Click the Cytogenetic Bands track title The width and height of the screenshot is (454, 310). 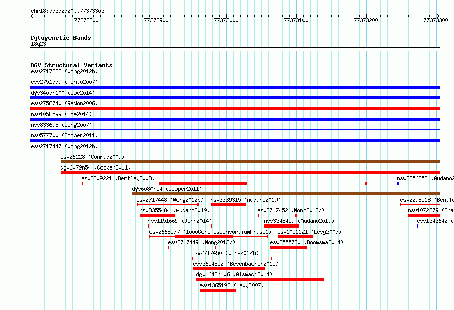pos(61,38)
